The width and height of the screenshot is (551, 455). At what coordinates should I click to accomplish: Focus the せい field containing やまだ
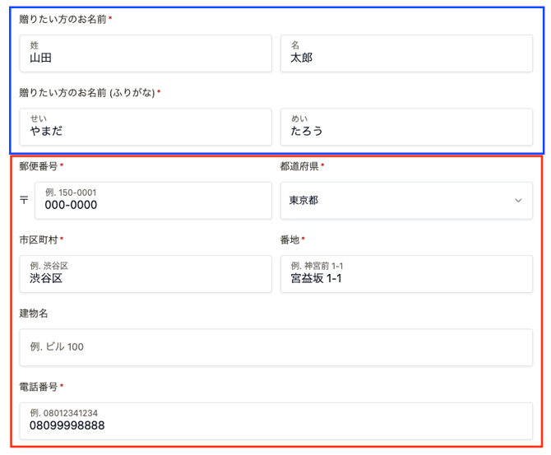click(x=146, y=126)
